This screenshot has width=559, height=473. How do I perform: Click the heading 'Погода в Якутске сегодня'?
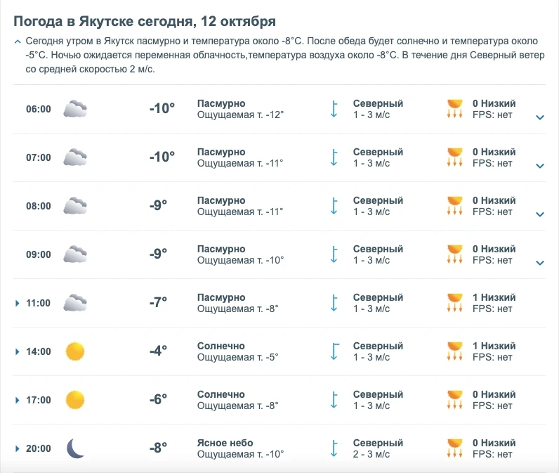[x=105, y=21]
